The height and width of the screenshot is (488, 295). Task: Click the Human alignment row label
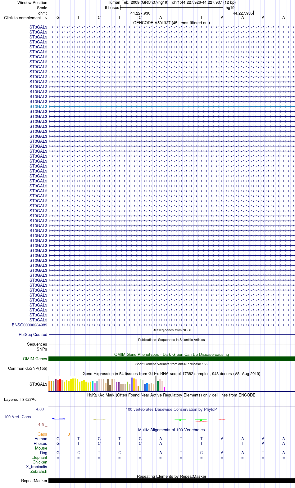pyautogui.click(x=41, y=439)
